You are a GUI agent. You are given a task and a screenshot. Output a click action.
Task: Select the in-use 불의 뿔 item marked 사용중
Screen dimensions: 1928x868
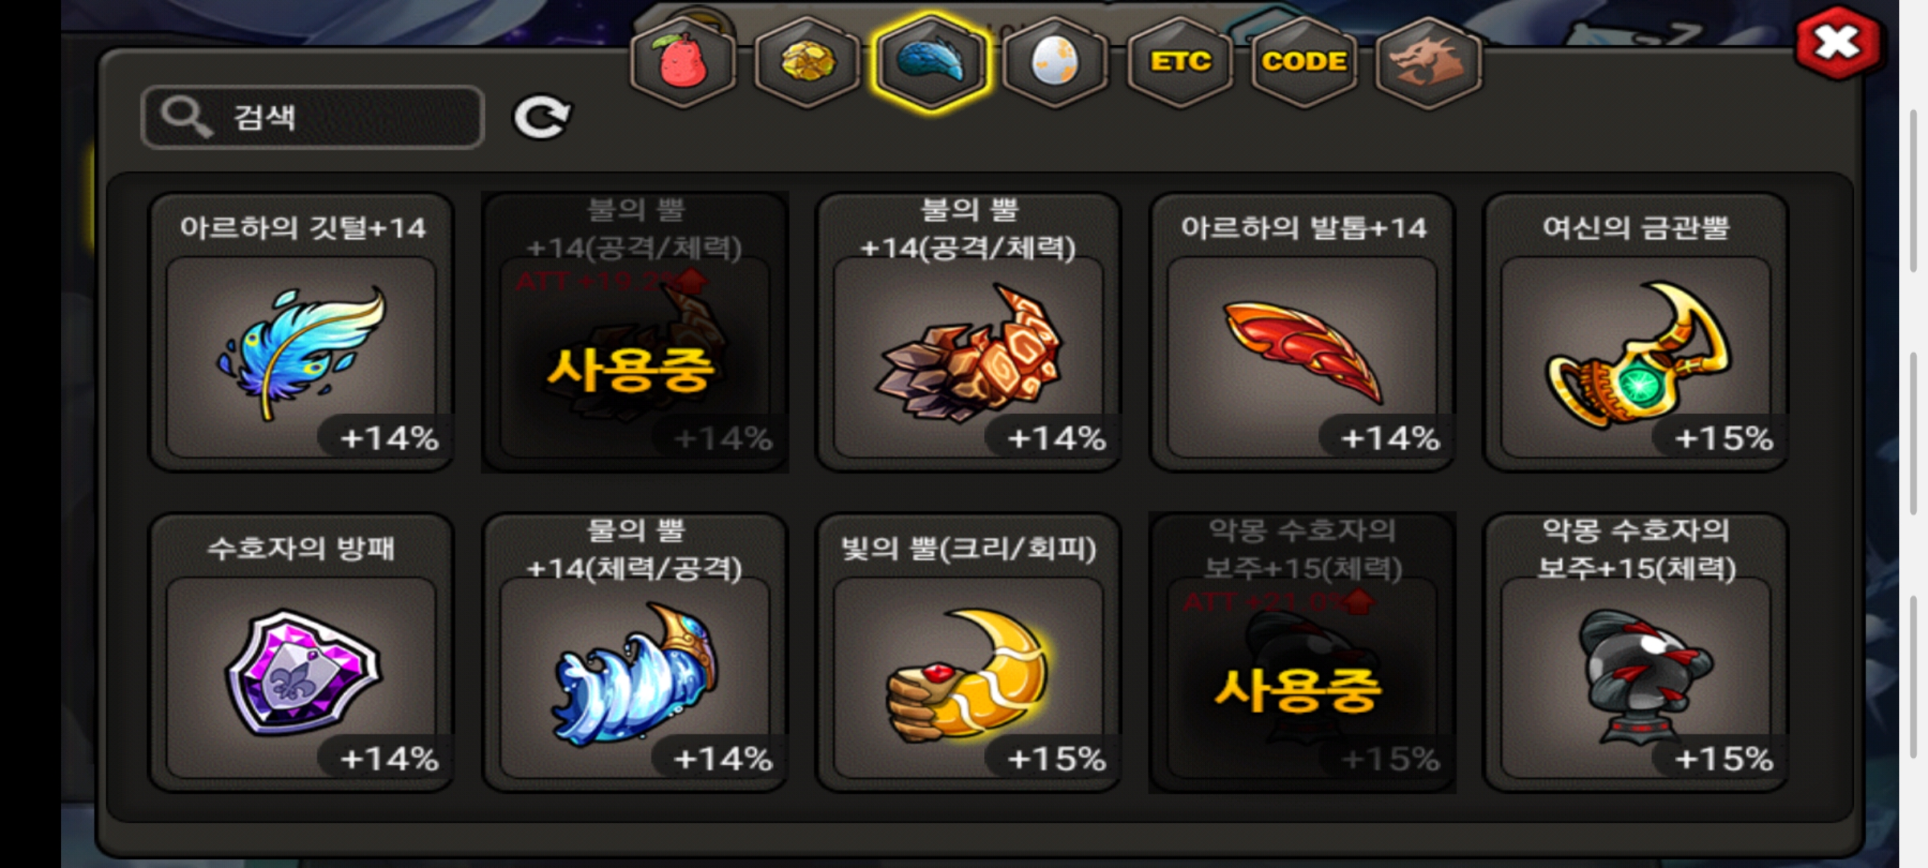tap(635, 332)
